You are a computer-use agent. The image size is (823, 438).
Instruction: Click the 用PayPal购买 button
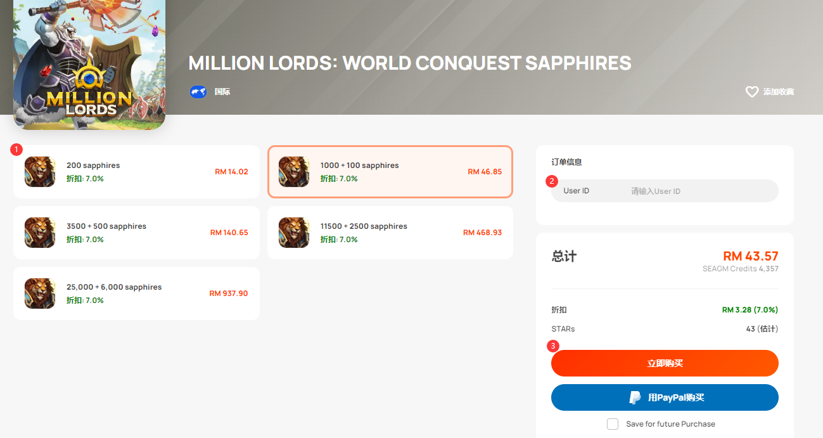point(665,397)
